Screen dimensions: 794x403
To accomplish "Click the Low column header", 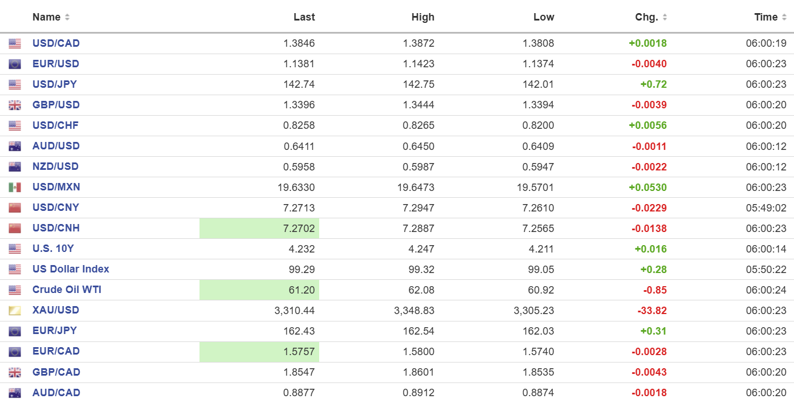I will pyautogui.click(x=543, y=17).
